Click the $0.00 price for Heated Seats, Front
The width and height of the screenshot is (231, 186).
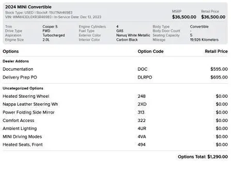222,145
